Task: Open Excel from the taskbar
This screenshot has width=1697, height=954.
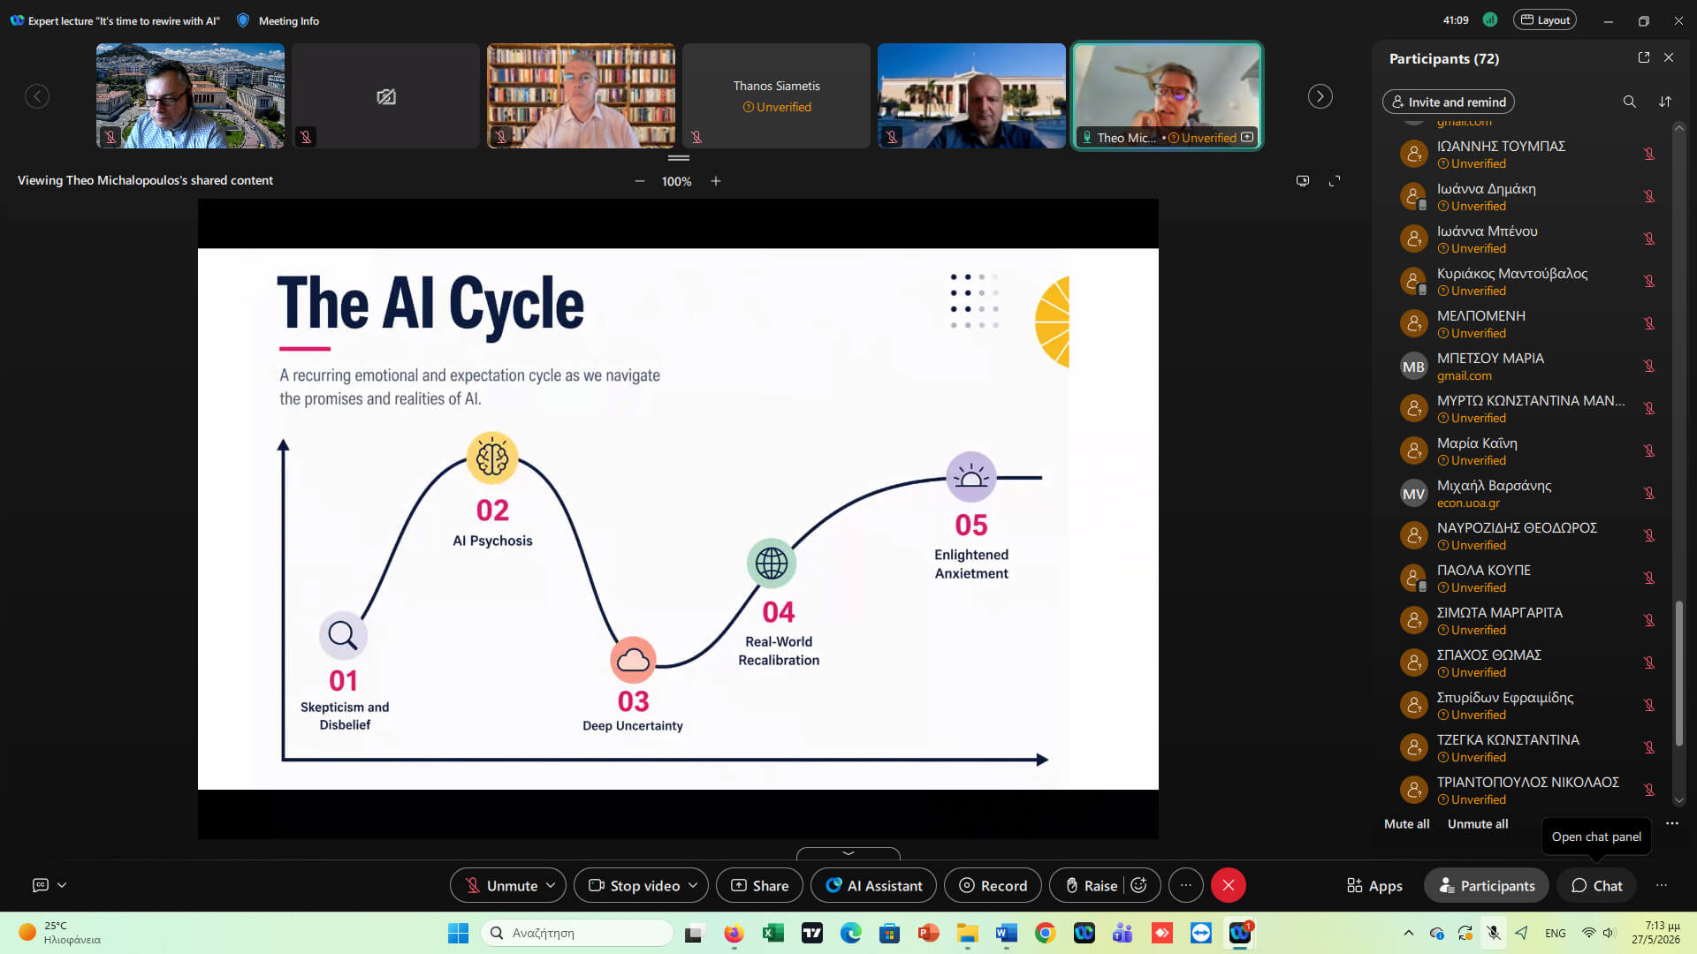Action: tap(773, 933)
